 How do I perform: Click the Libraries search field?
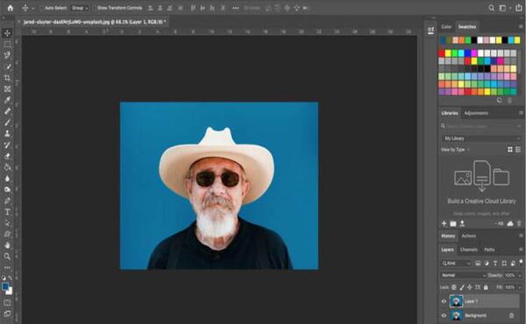tap(480, 126)
